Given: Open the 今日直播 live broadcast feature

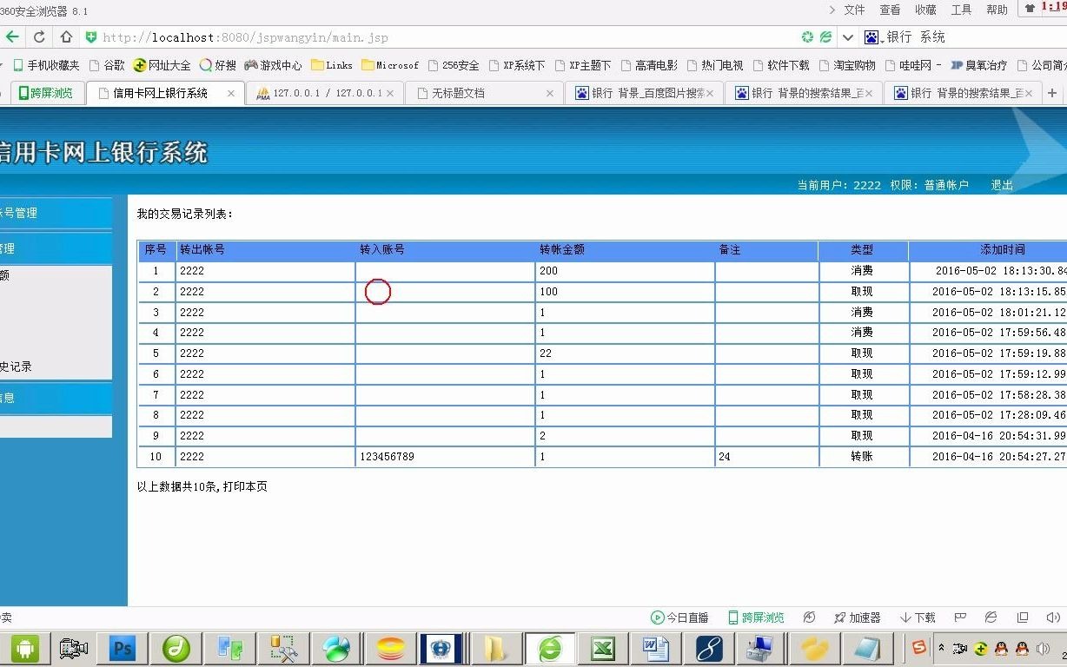Looking at the screenshot, I should (x=680, y=617).
